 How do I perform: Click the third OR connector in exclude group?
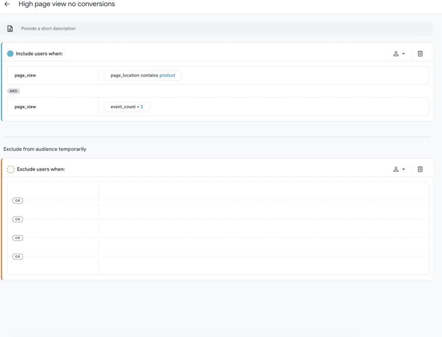click(17, 238)
